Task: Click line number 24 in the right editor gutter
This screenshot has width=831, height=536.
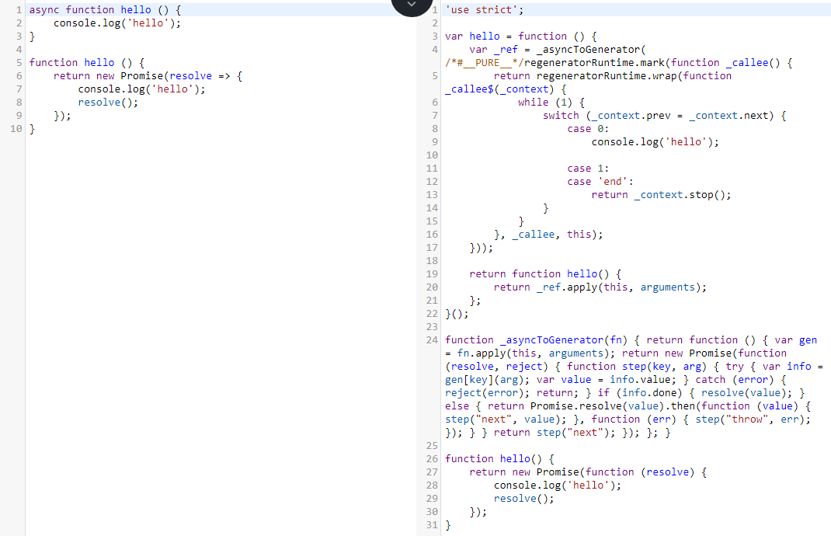Action: click(432, 339)
